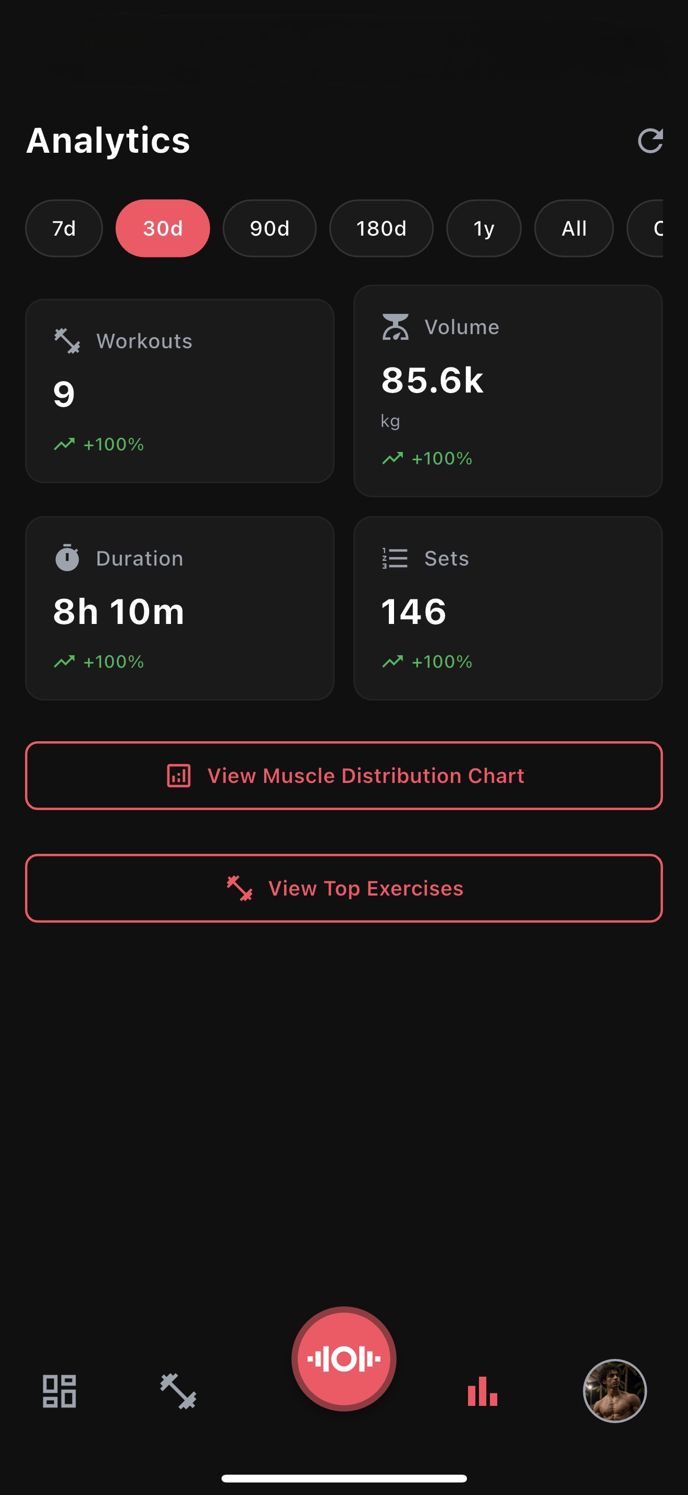
Task: Select the 7d time range filter
Action: click(x=64, y=228)
